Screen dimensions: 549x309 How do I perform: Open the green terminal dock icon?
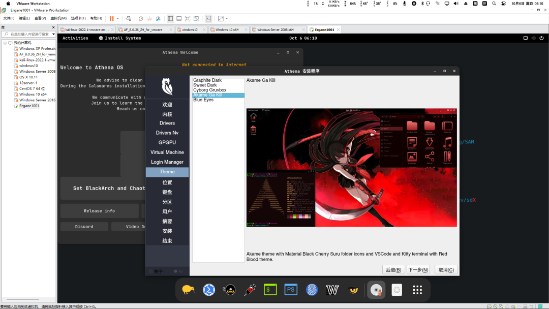click(270, 290)
